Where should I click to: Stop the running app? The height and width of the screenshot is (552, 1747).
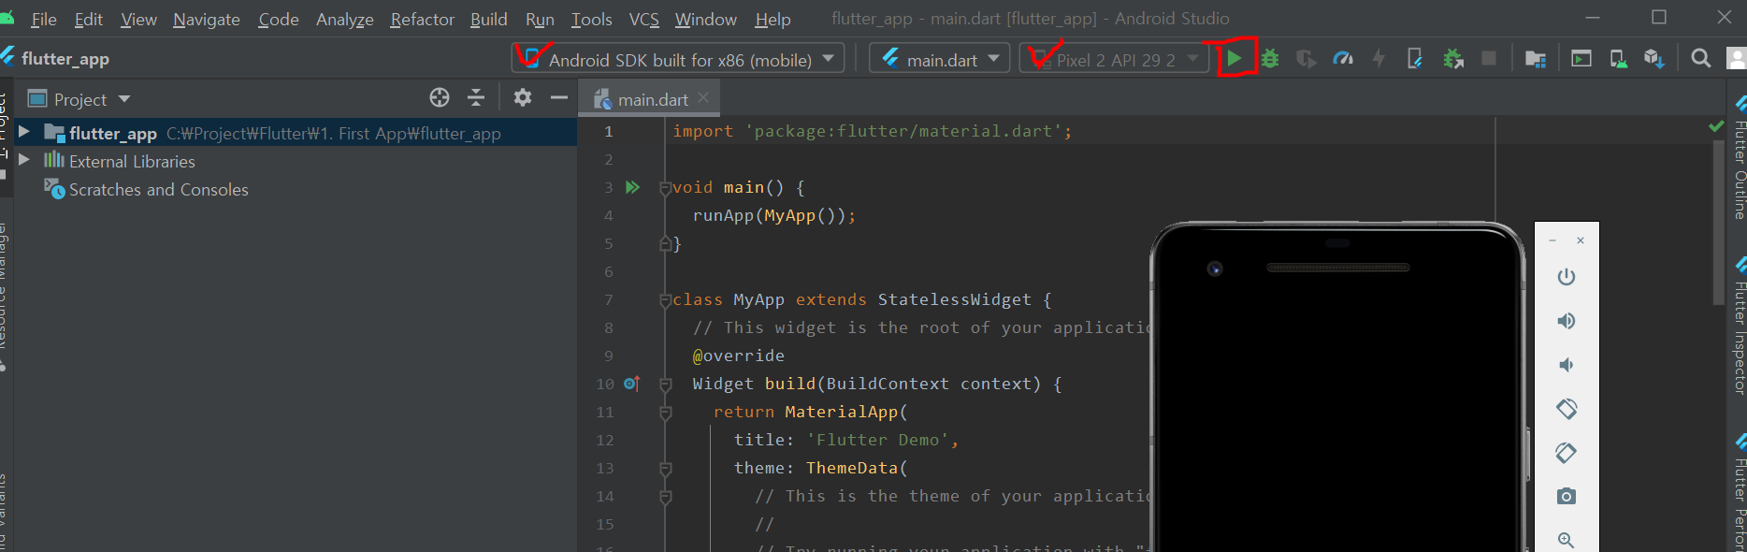coord(1489,59)
